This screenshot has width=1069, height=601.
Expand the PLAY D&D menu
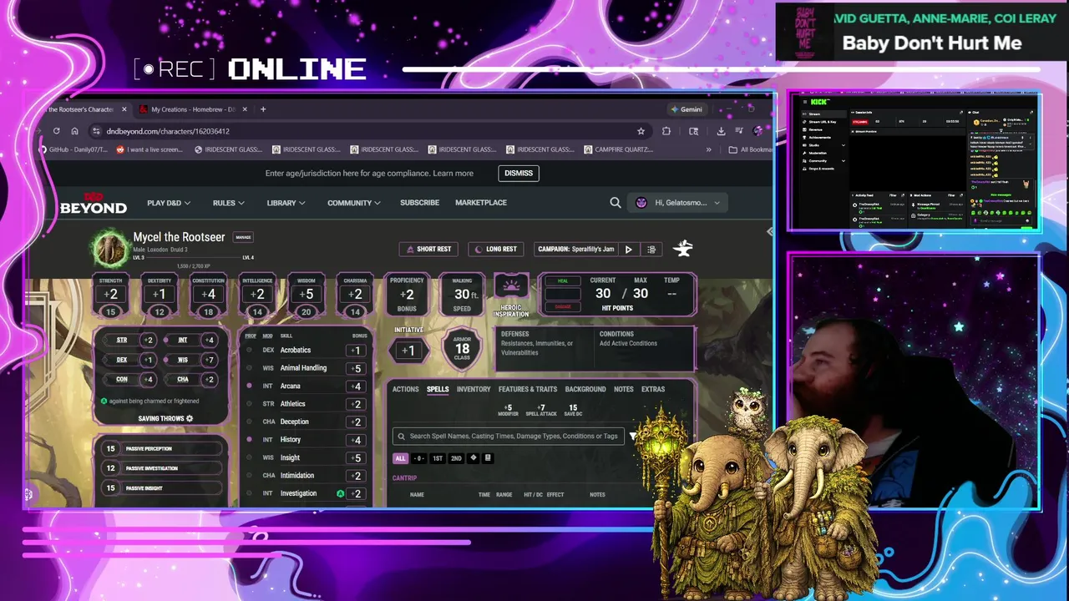(x=169, y=203)
